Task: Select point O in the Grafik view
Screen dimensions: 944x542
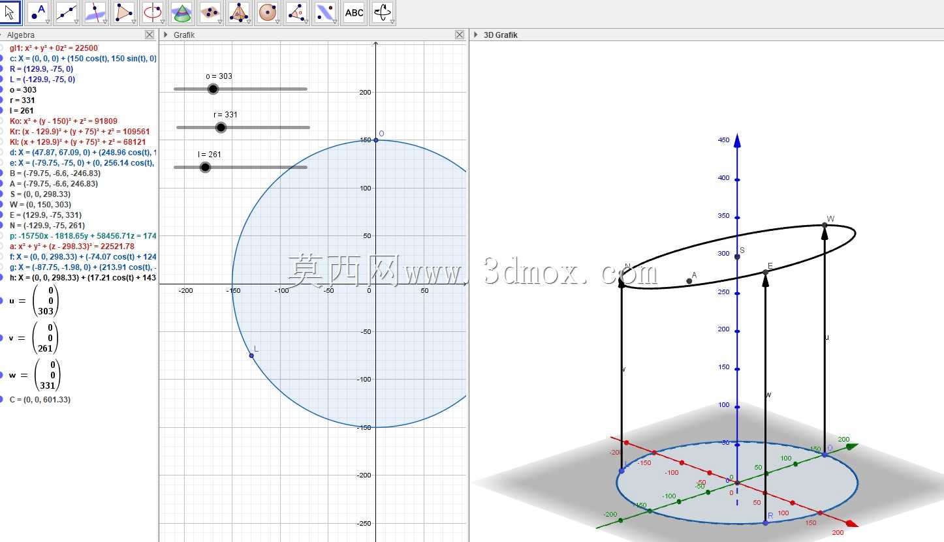Action: pos(375,140)
